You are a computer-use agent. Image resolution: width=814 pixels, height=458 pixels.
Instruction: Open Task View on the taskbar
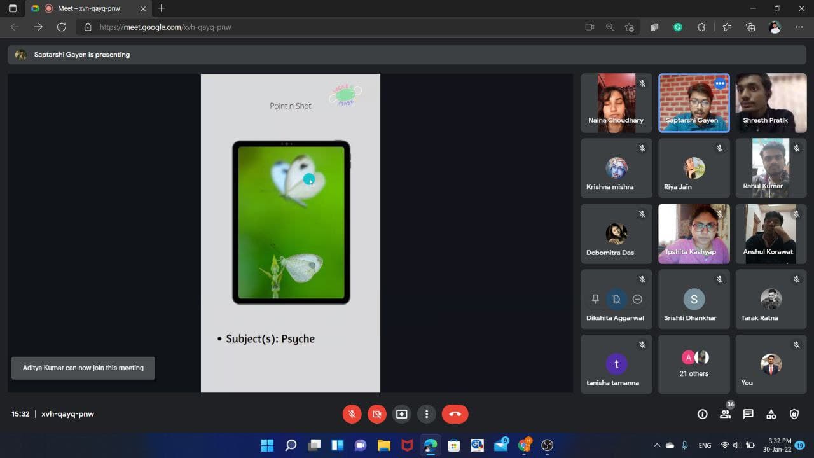(x=314, y=445)
